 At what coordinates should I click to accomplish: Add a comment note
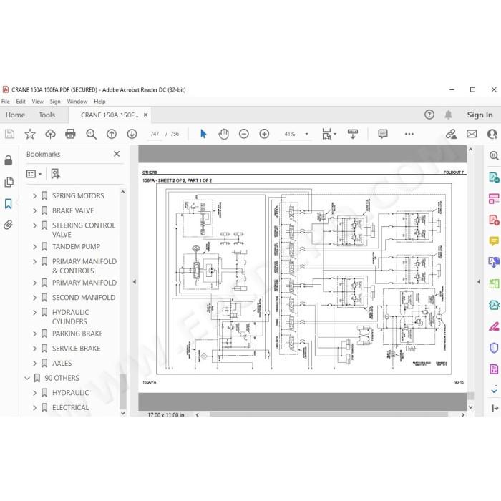click(x=382, y=134)
